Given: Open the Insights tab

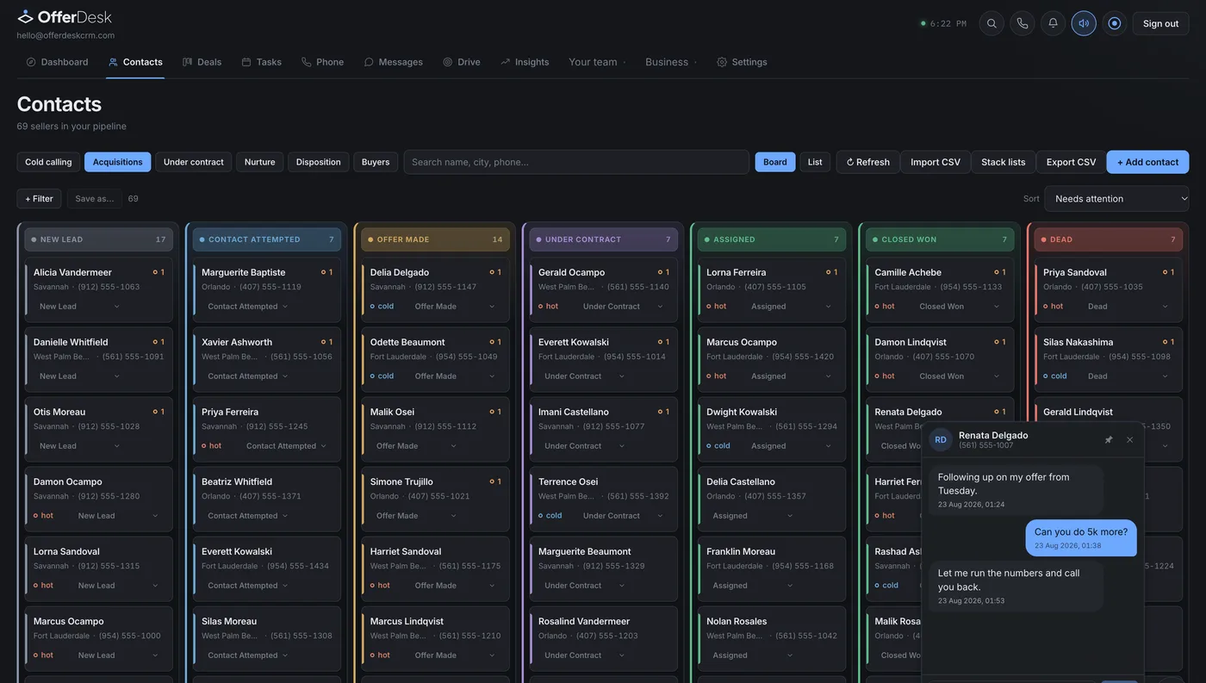Looking at the screenshot, I should click(525, 62).
